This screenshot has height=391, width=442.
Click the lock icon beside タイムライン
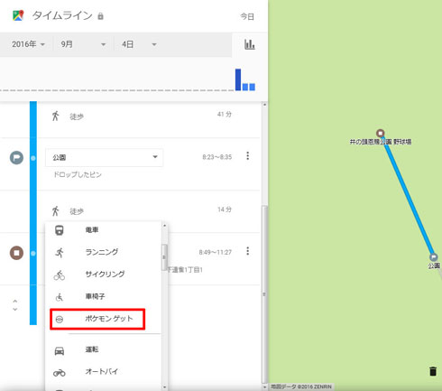[100, 16]
